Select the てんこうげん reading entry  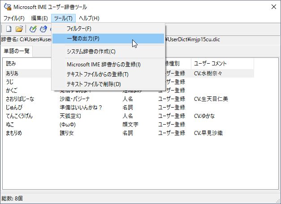pos(19,116)
